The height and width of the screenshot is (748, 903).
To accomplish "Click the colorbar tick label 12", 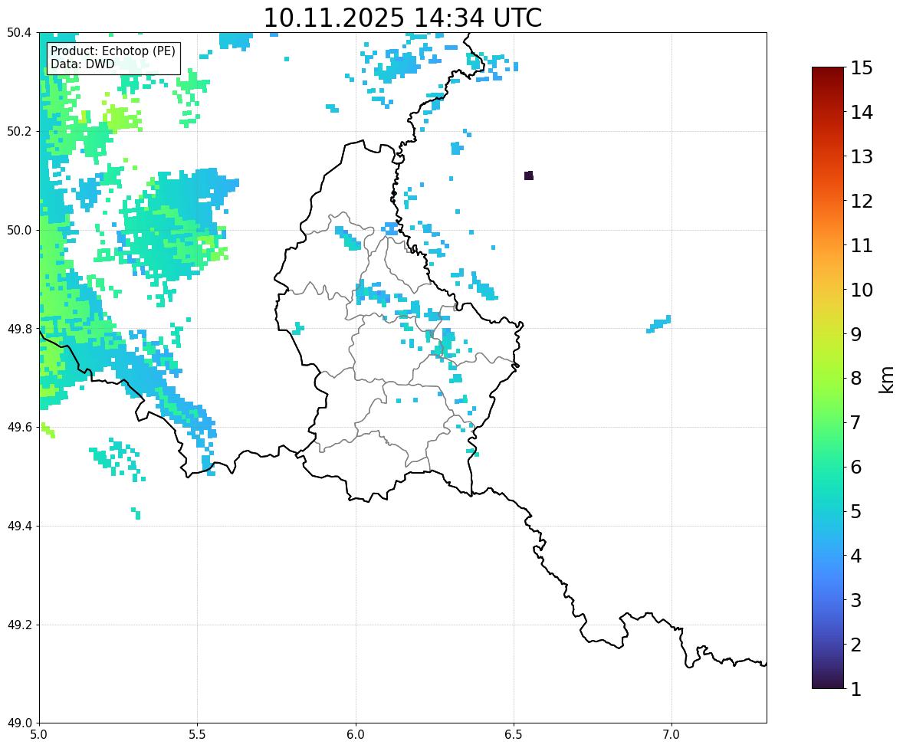I will (862, 201).
